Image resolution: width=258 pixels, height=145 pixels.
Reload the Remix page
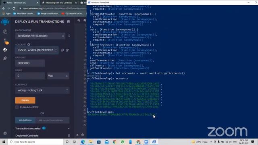14,8
